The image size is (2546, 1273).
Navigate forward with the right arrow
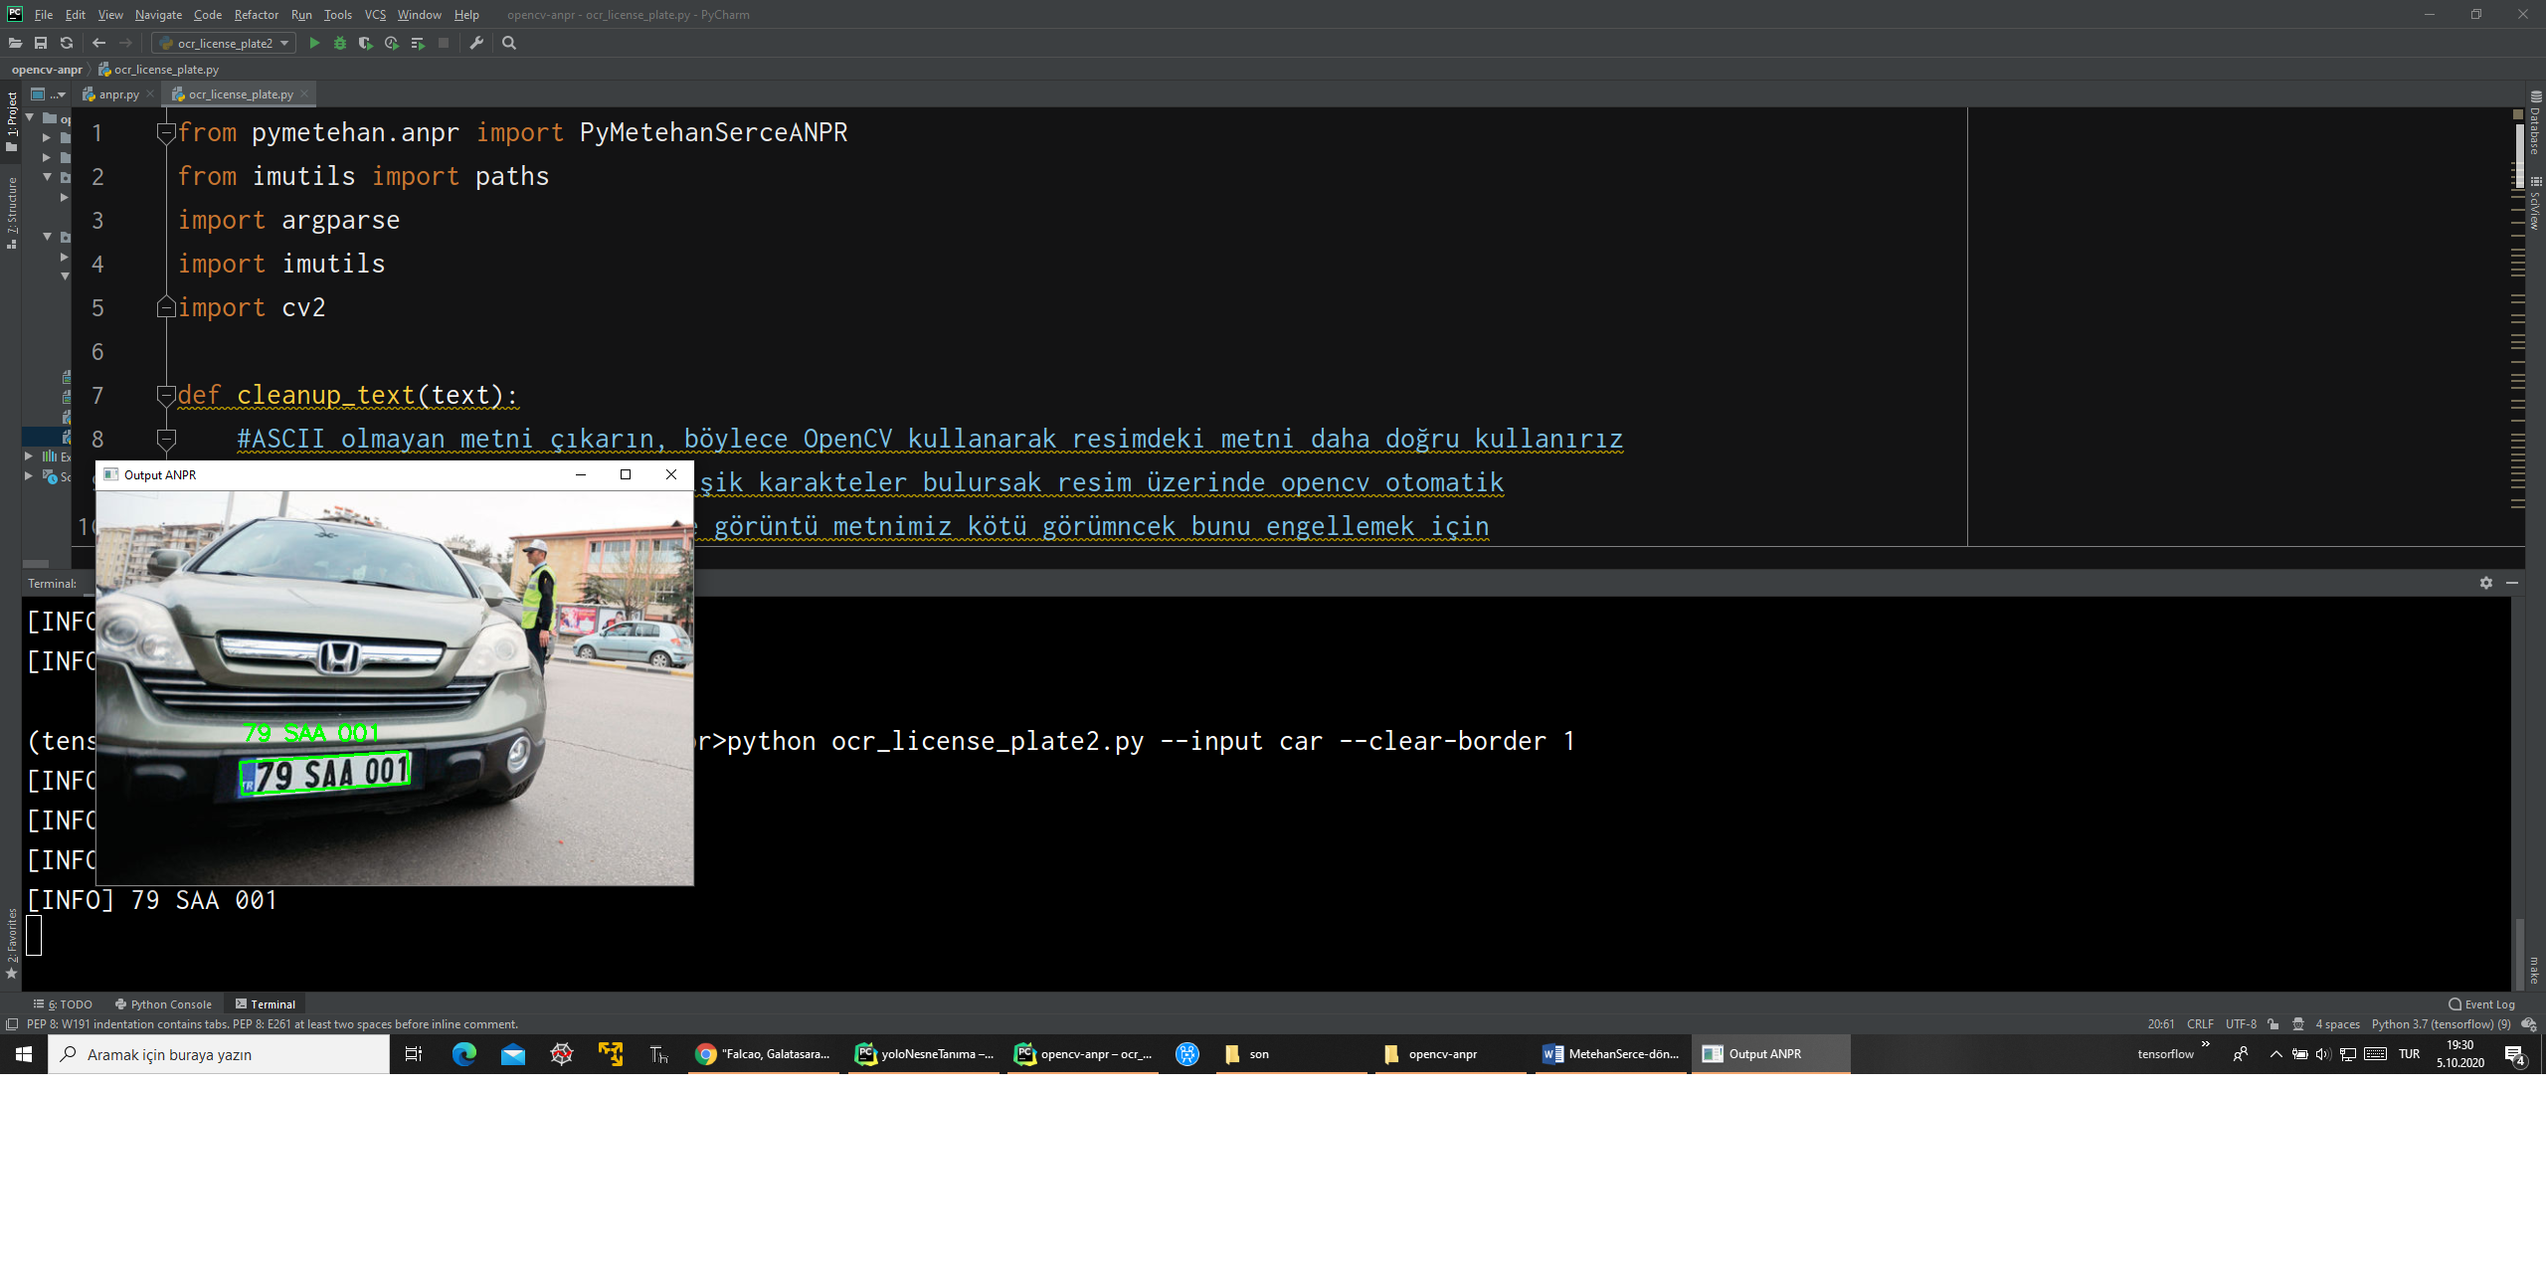[125, 43]
